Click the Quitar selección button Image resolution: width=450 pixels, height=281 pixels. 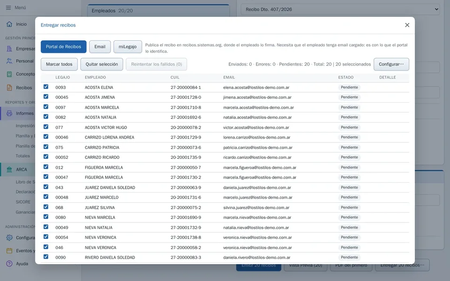tap(102, 64)
